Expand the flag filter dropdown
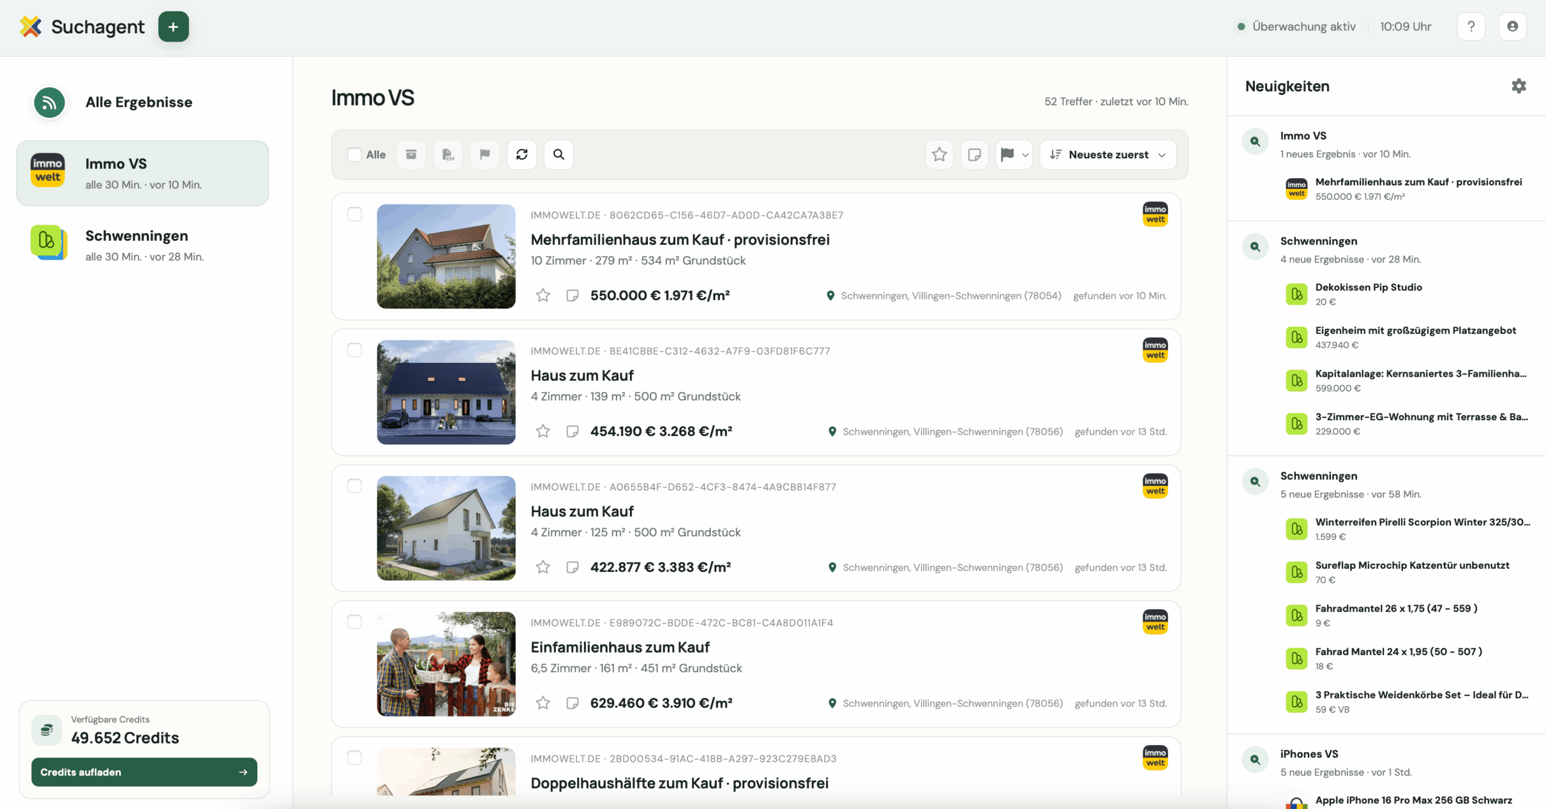 pos(1014,155)
